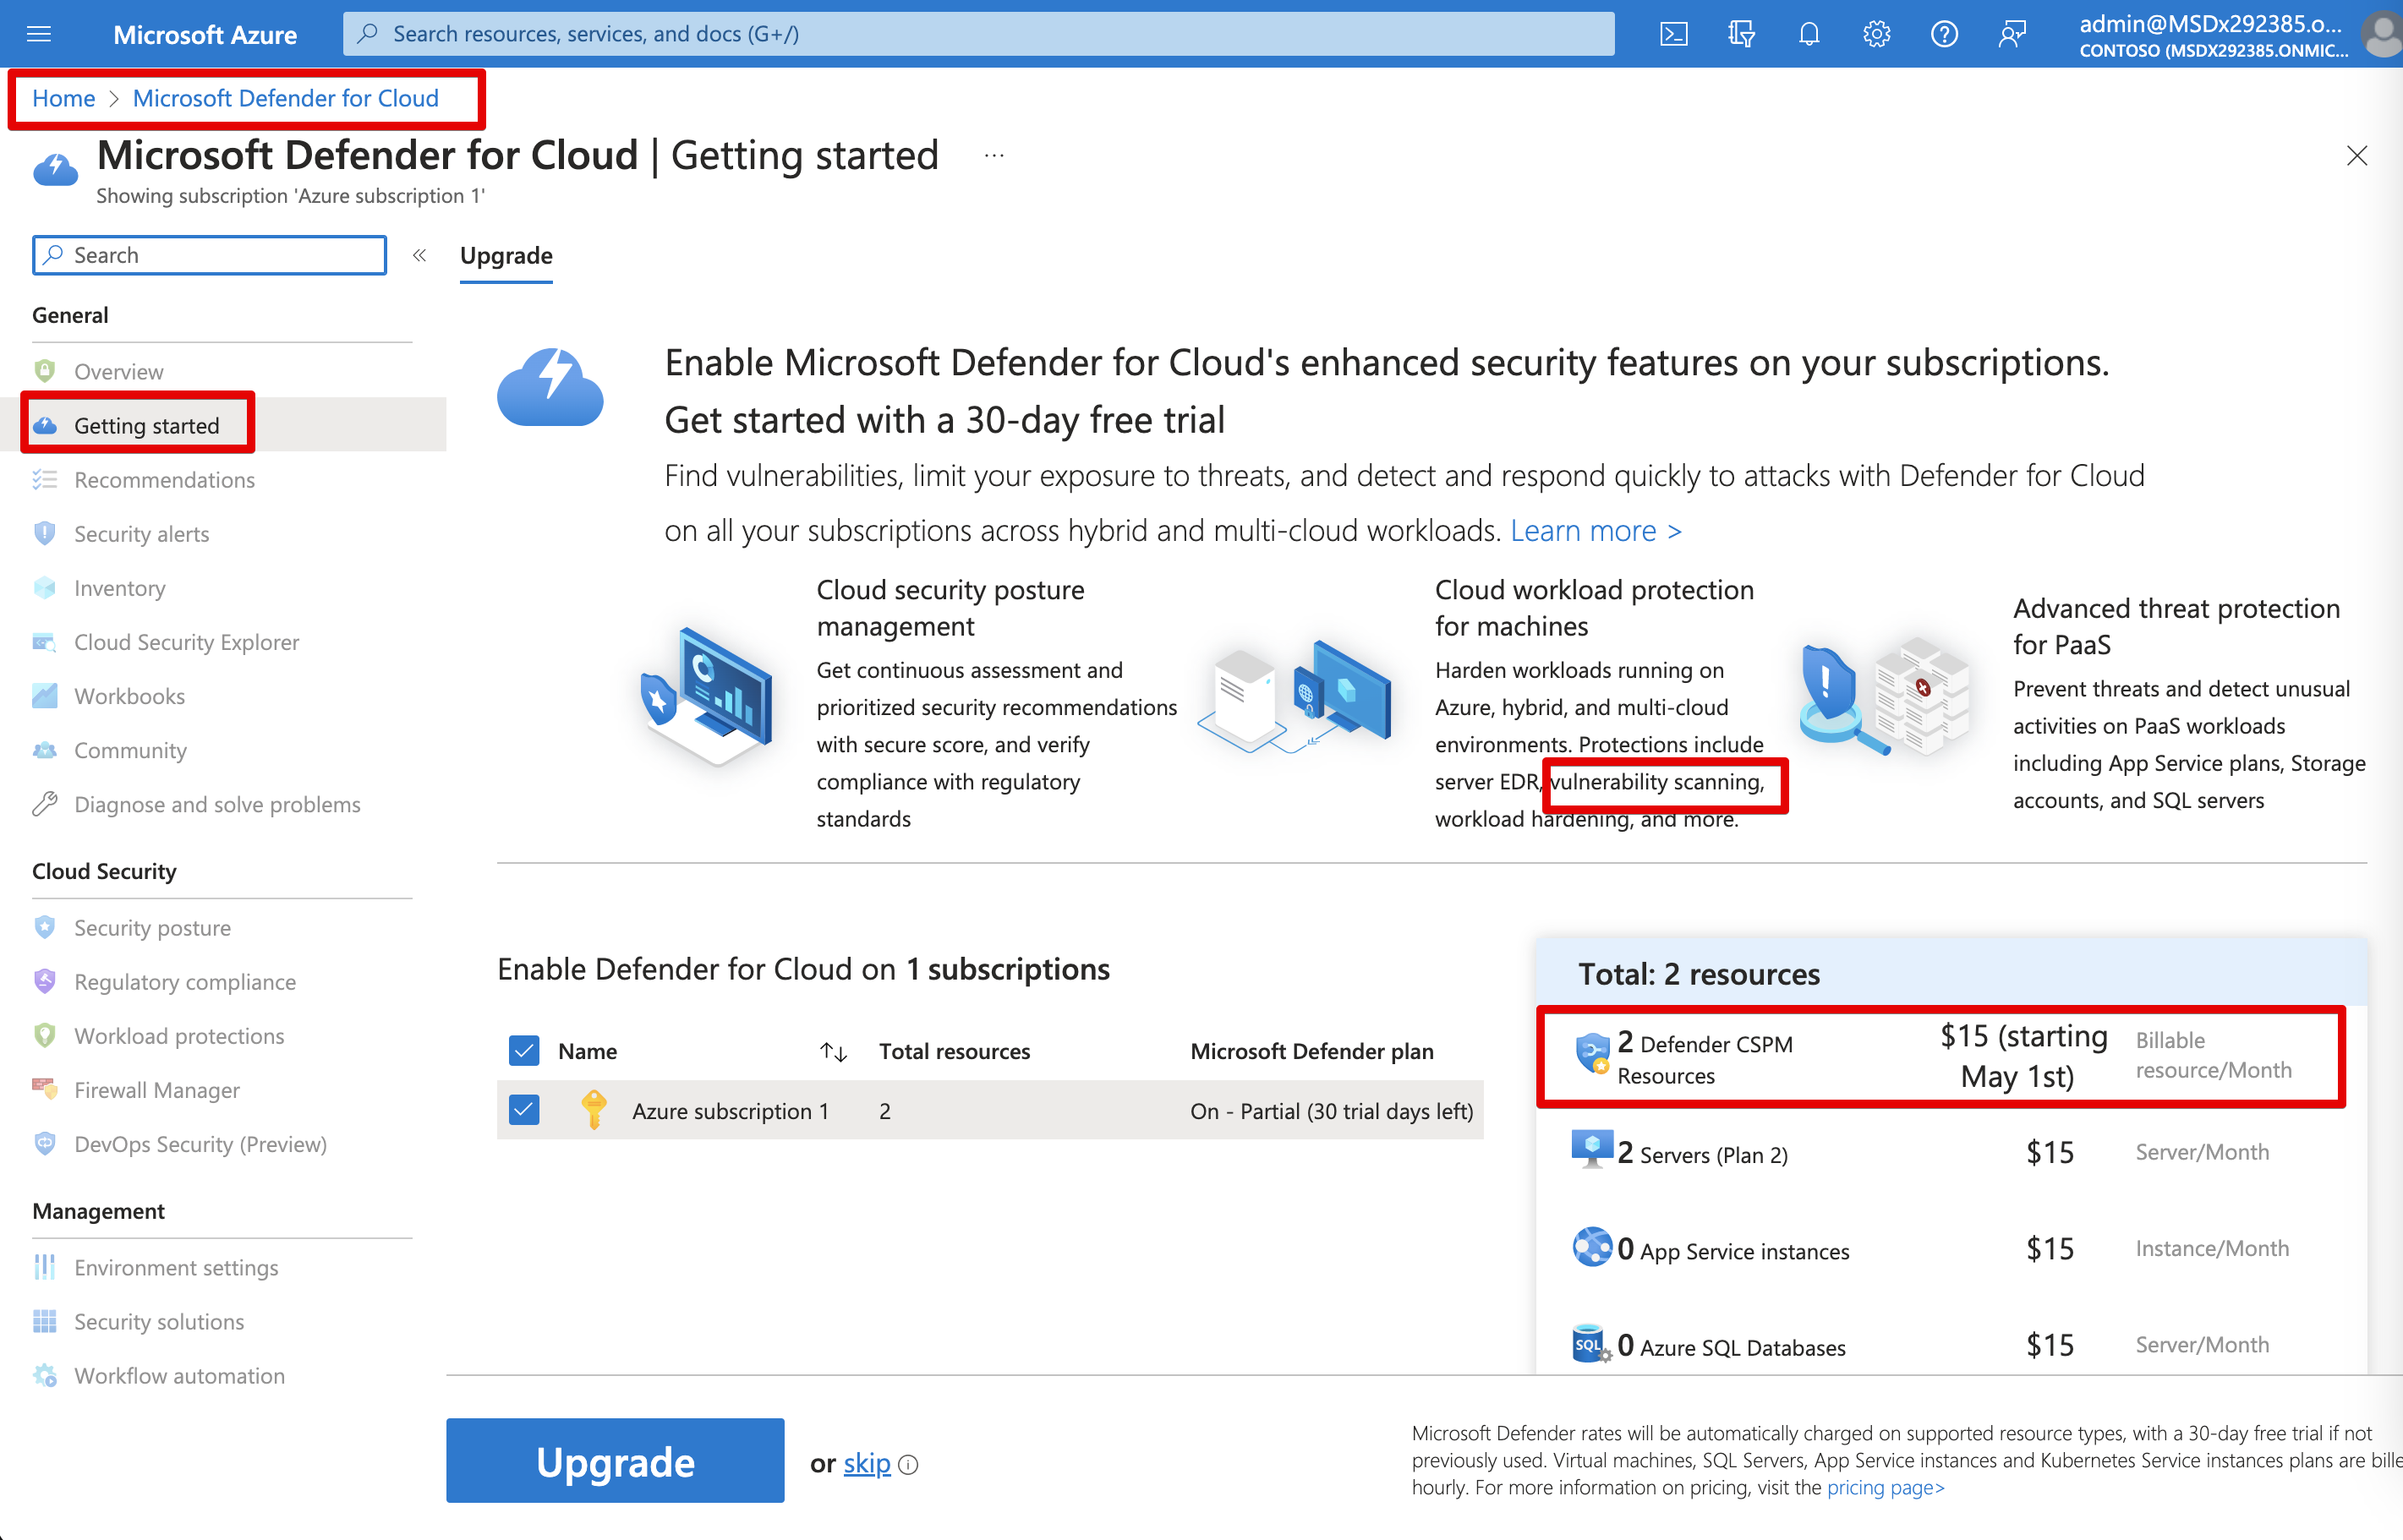Screen dimensions: 2403x1540
Task: Click the skip link
Action: point(867,1463)
